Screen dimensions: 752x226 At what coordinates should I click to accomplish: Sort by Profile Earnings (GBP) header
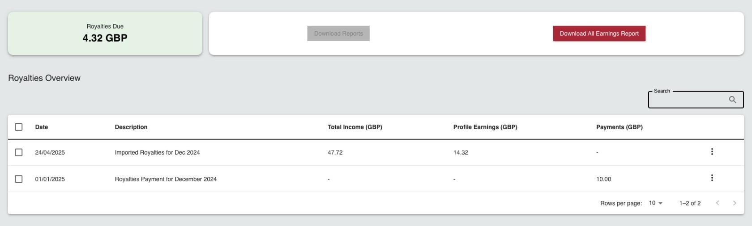[x=485, y=127]
